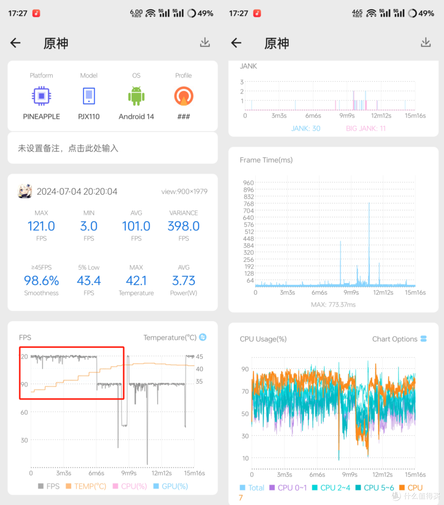The width and height of the screenshot is (444, 505).
Task: Tap BIG JANK: 11 count label
Action: [x=366, y=128]
